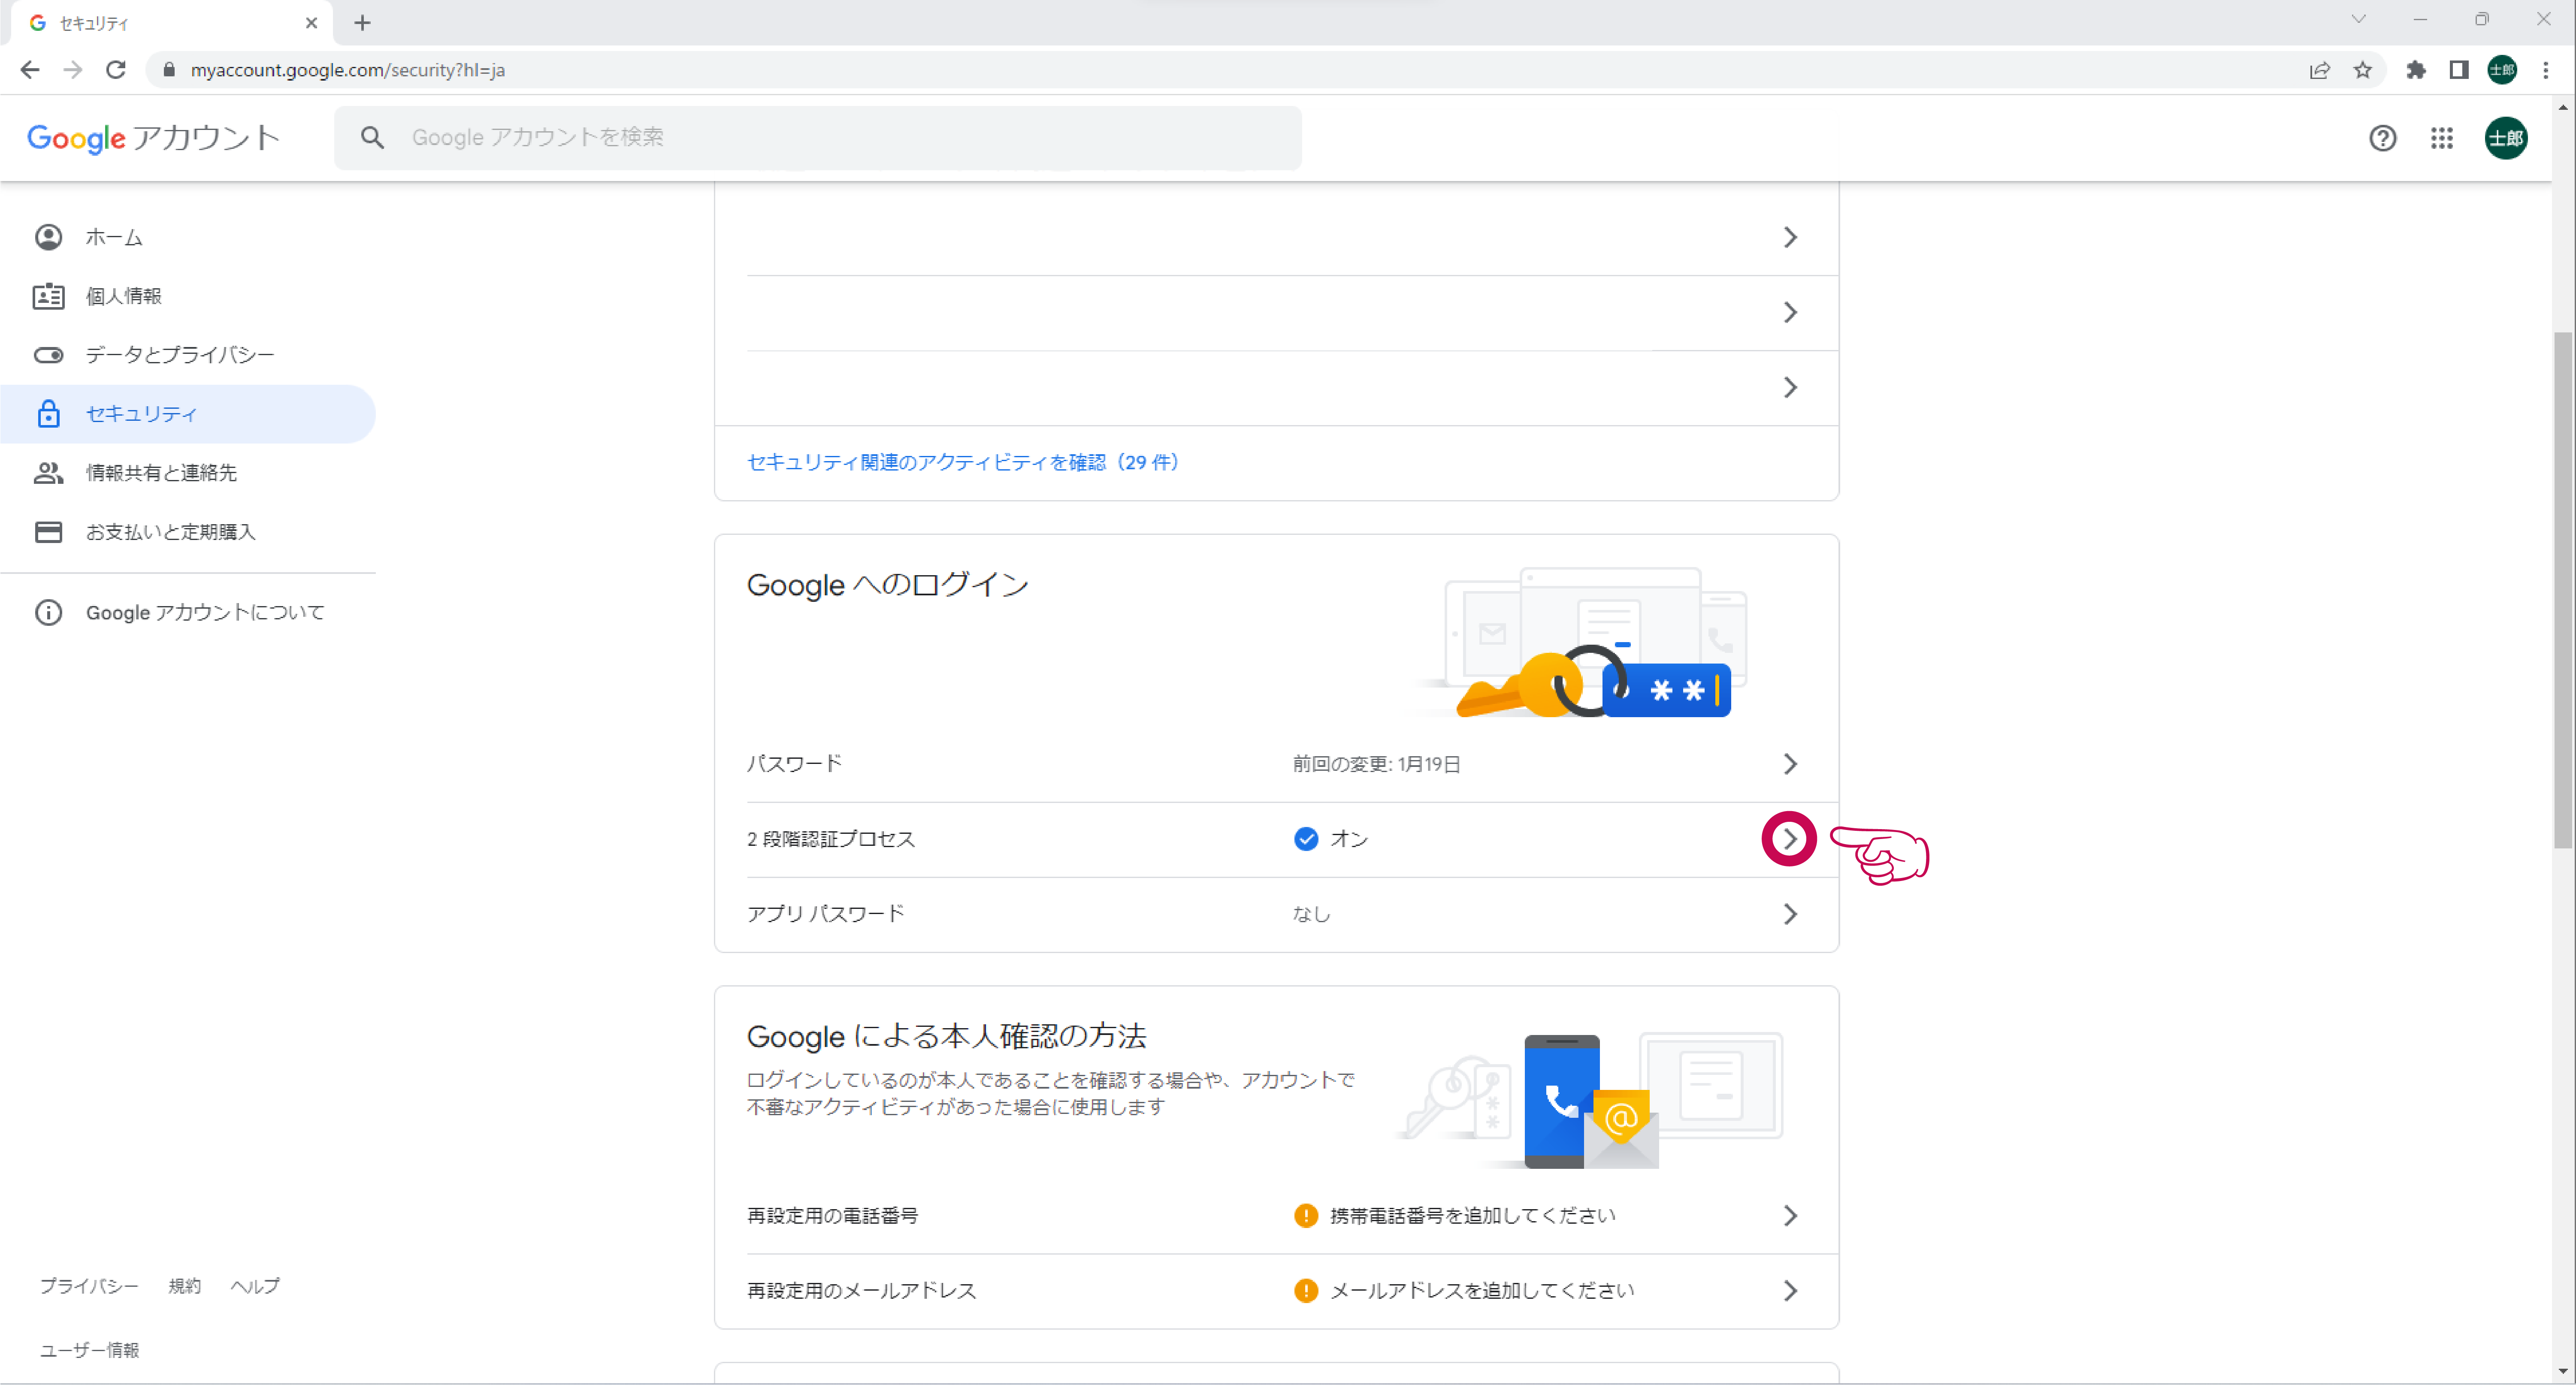Select the ホーム menu item
The width and height of the screenshot is (2576, 1385).
click(188, 237)
